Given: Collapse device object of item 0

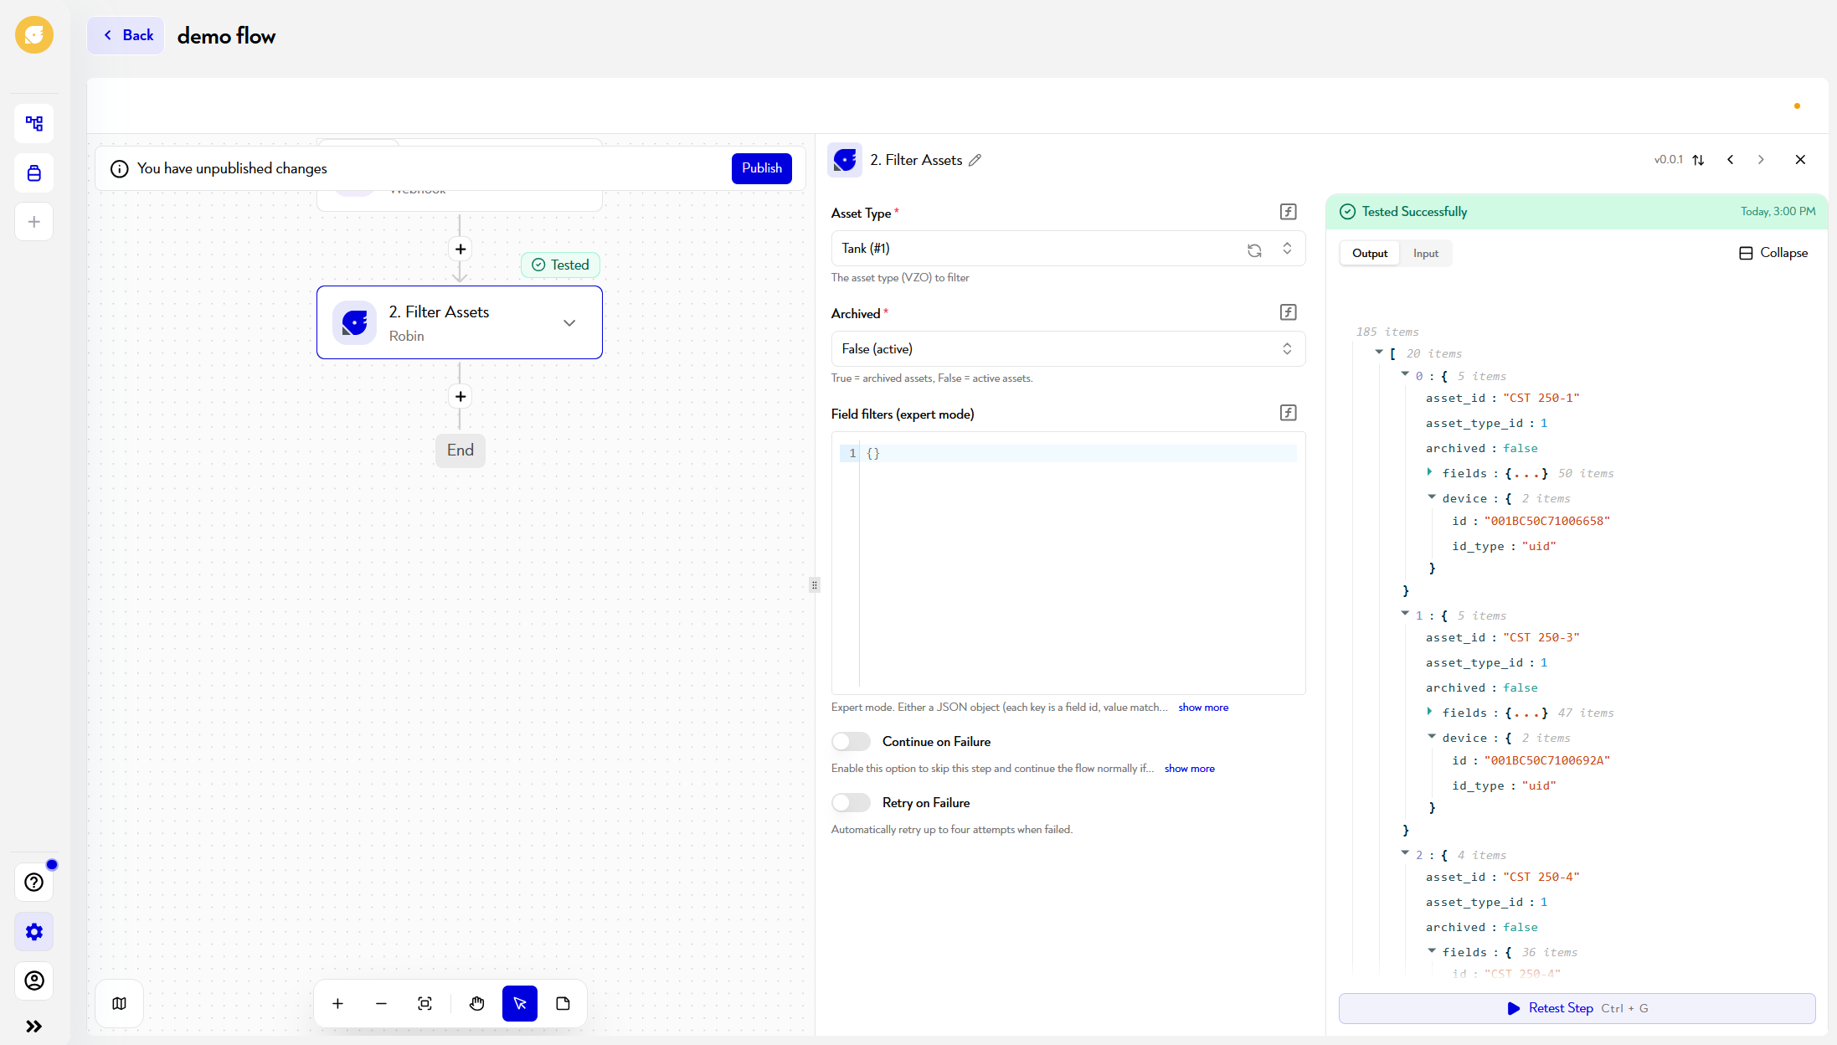Looking at the screenshot, I should pyautogui.click(x=1432, y=497).
